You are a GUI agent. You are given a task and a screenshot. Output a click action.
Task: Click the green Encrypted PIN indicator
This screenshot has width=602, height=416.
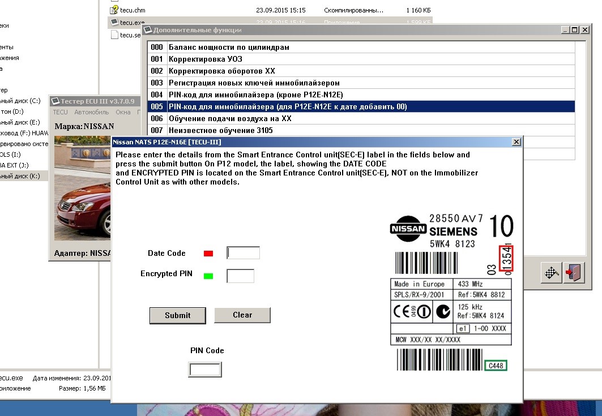tap(208, 276)
